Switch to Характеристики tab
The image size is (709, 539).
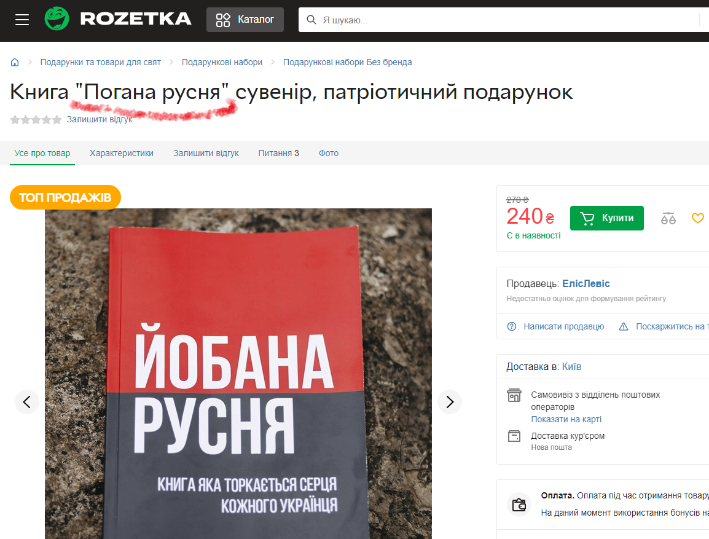pos(121,153)
